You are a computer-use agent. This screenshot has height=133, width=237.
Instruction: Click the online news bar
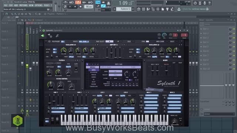196,9
